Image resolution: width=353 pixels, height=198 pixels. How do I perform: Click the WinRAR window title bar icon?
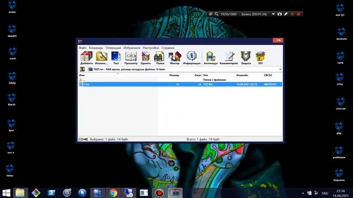pyautogui.click(x=80, y=41)
